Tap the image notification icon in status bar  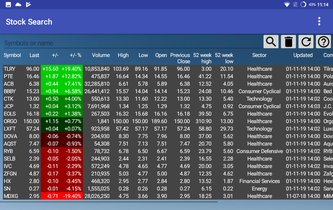point(8,5)
